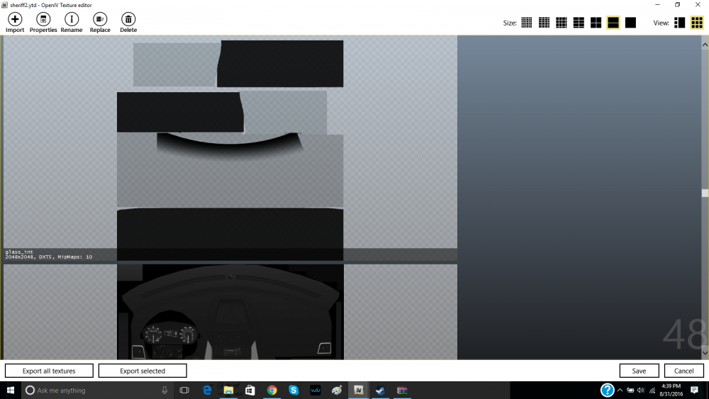Image resolution: width=709 pixels, height=399 pixels.
Task: Open the Action Center notifications
Action: coord(695,390)
